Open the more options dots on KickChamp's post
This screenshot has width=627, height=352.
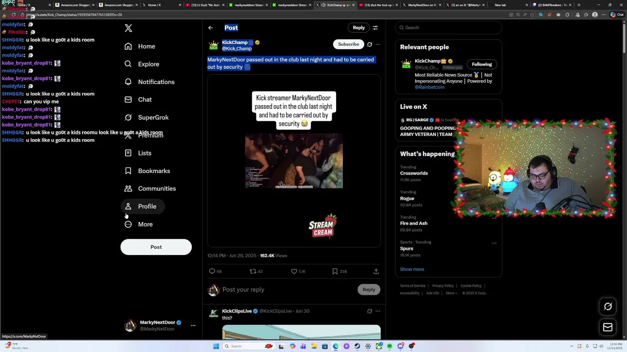click(x=378, y=44)
